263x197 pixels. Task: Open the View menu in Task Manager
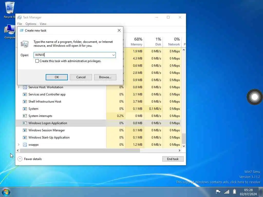point(43,24)
